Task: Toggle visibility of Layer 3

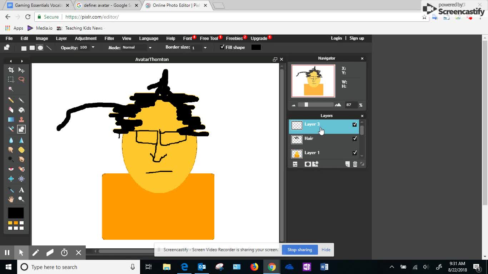Action: click(x=354, y=125)
